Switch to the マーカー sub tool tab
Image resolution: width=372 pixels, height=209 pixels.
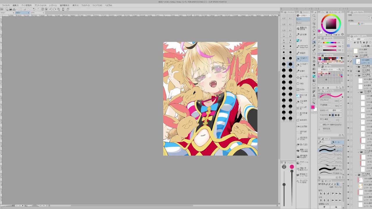[x=337, y=142]
